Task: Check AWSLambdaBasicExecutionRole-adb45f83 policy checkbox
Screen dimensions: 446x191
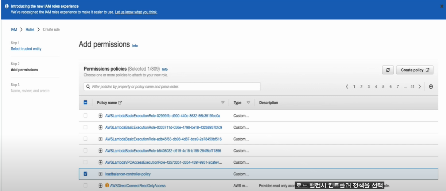Action: [85, 139]
